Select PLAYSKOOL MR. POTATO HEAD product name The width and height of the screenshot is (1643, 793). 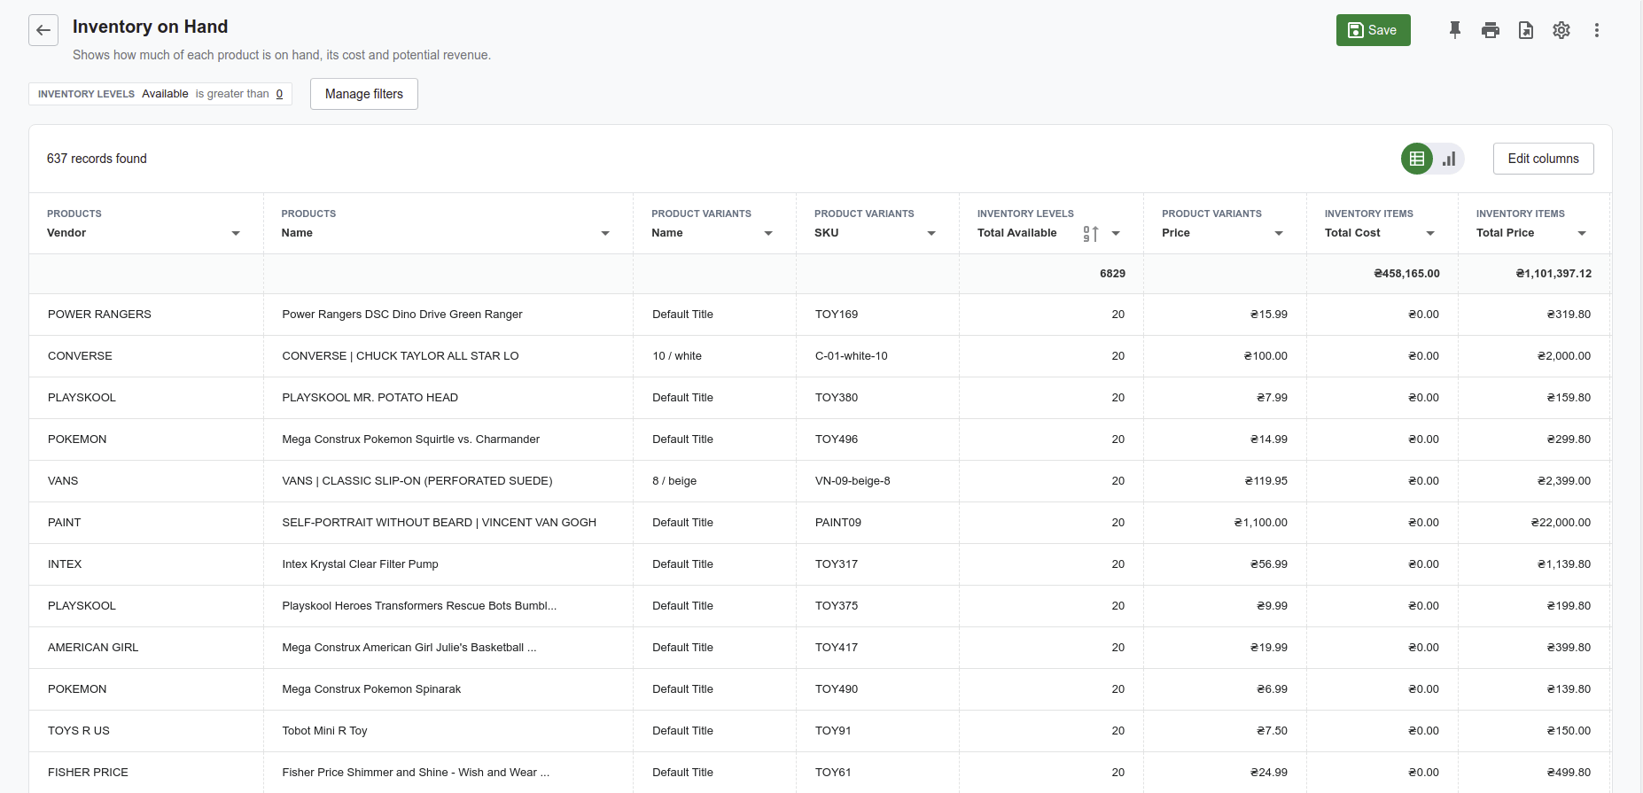[370, 398]
